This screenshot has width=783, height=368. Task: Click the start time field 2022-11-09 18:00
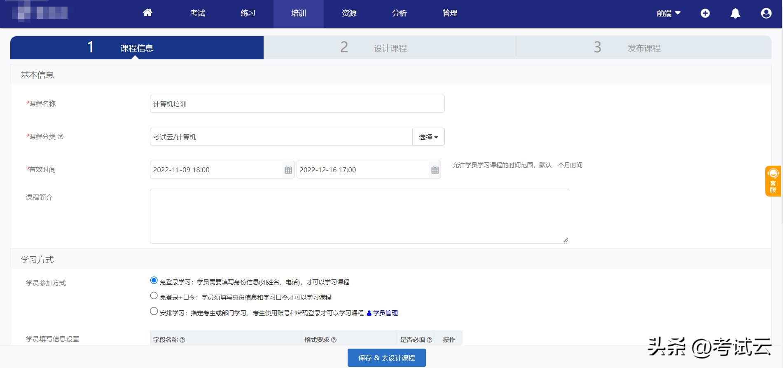(x=216, y=170)
